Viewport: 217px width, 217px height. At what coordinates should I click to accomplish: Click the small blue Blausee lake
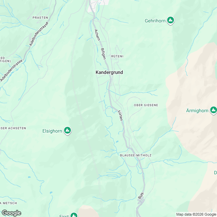[x=117, y=142]
